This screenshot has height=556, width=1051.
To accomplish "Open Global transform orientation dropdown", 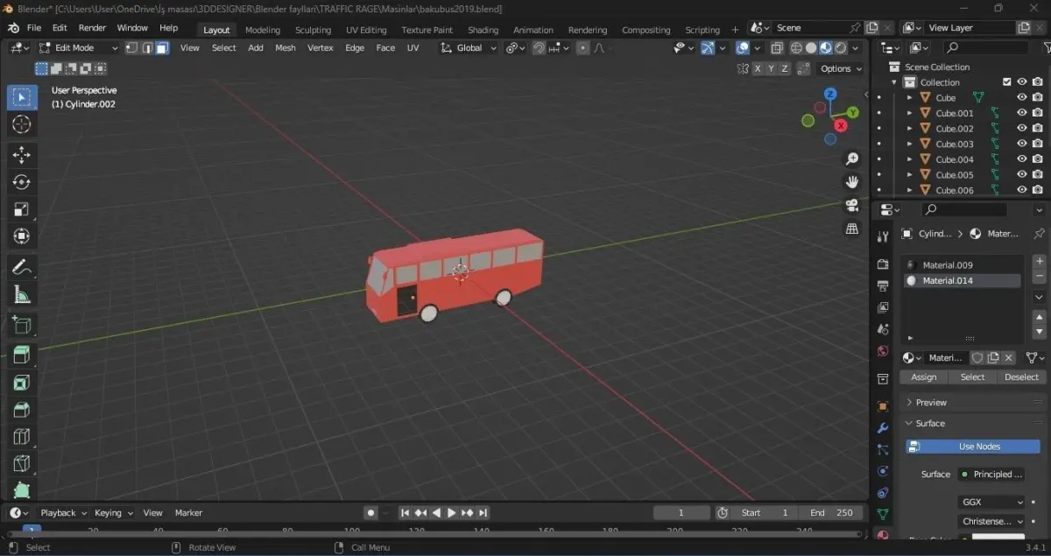I will tap(469, 47).
